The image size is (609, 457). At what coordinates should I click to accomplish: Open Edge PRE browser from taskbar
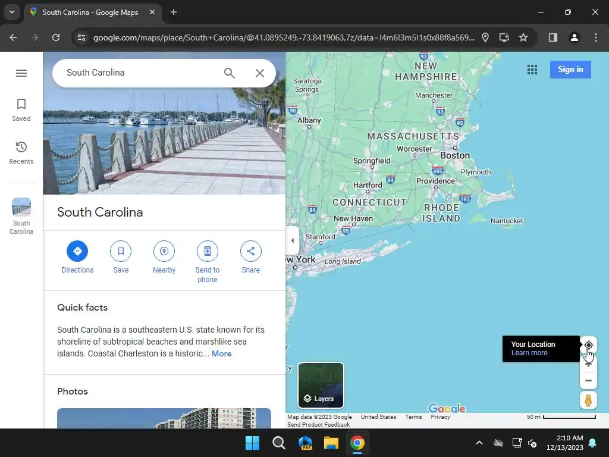[305, 443]
